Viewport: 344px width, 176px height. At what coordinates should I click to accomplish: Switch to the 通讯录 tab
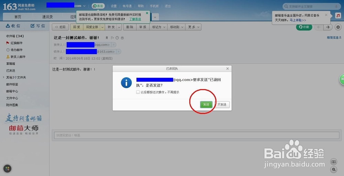click(x=47, y=17)
